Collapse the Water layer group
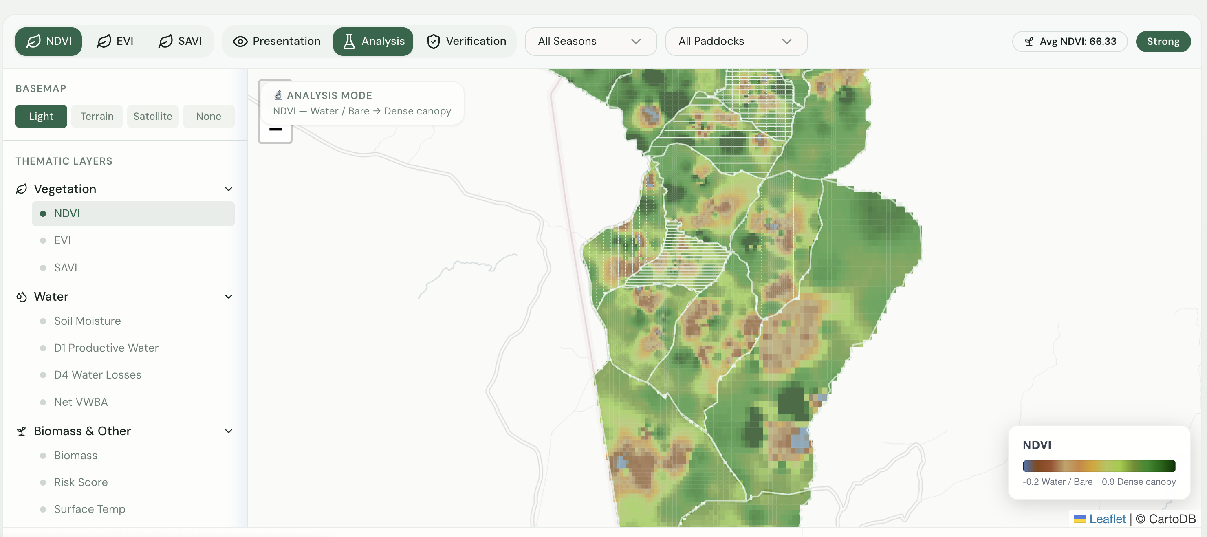Screen dimensions: 1207x537 [x=228, y=297]
